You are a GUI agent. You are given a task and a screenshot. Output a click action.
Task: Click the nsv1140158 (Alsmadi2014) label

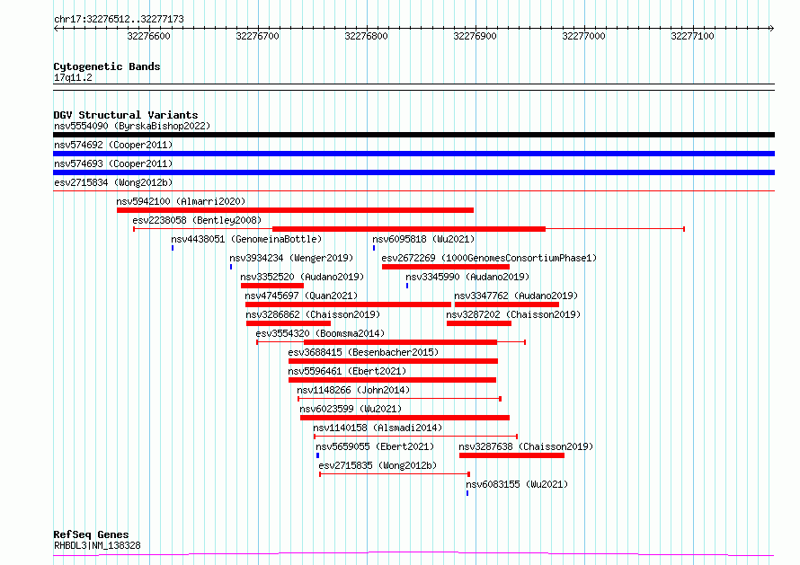378,428
